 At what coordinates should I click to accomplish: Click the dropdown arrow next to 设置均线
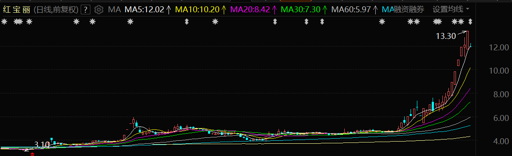(467, 9)
